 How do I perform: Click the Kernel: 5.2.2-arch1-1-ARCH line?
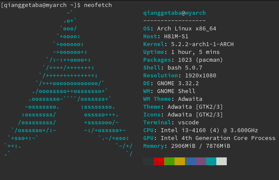pos(188,44)
